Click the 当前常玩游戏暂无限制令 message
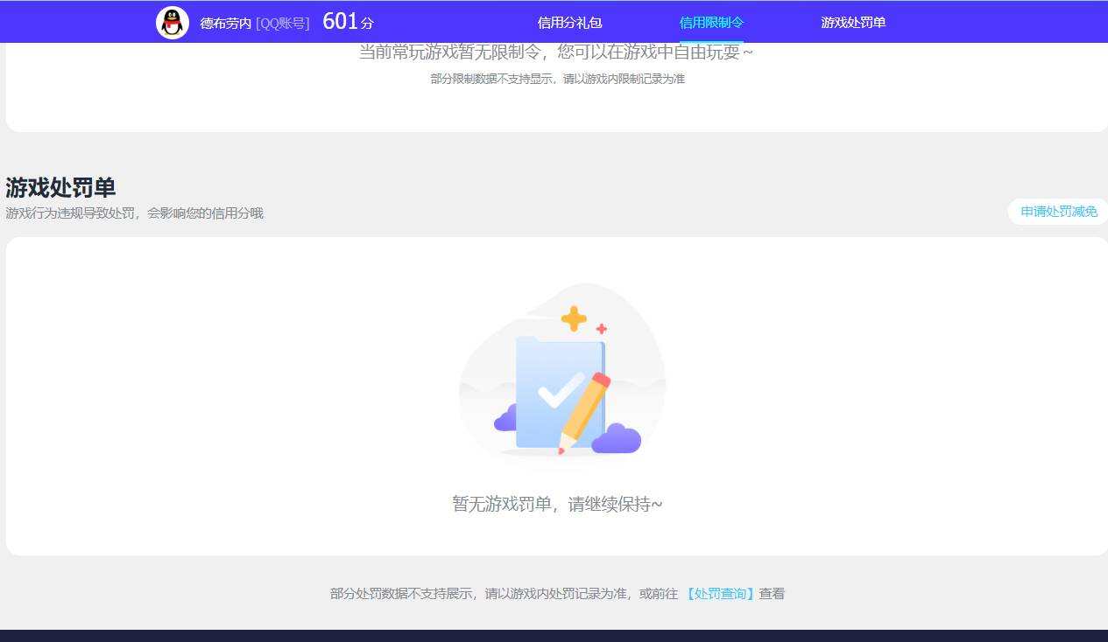This screenshot has width=1108, height=642. point(555,52)
